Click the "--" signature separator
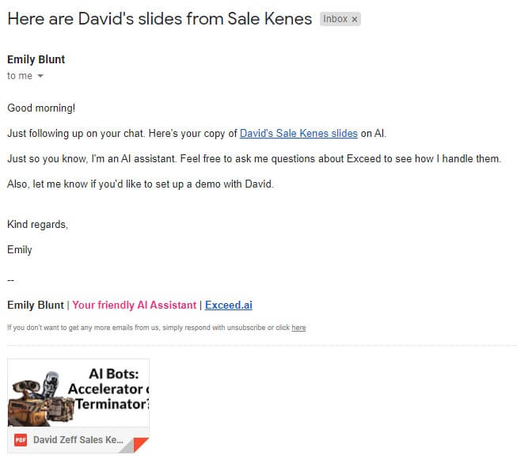 coord(10,279)
